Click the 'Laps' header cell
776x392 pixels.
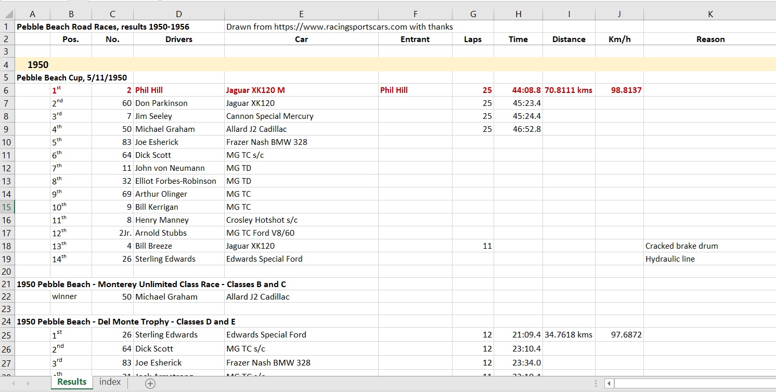click(473, 39)
